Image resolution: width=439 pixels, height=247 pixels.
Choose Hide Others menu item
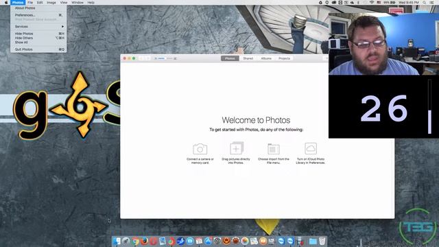tap(38, 38)
